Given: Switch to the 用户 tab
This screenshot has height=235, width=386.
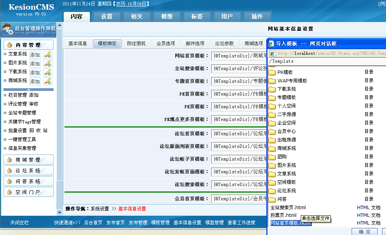Looking at the screenshot, I should coord(227,17).
